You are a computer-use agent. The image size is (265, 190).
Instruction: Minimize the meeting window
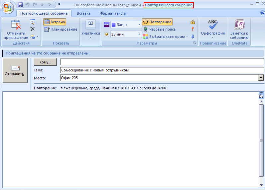[x=251, y=4]
